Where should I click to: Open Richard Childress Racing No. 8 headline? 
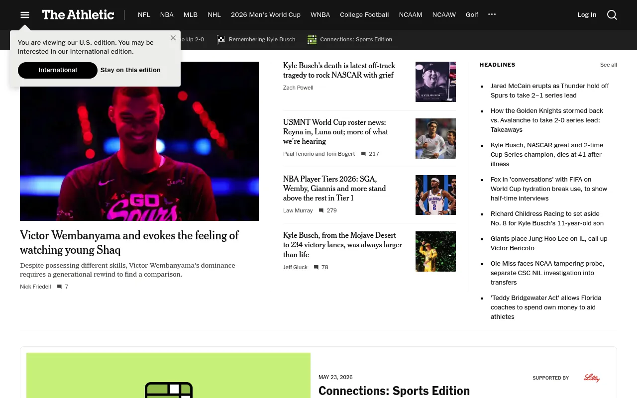(x=547, y=218)
